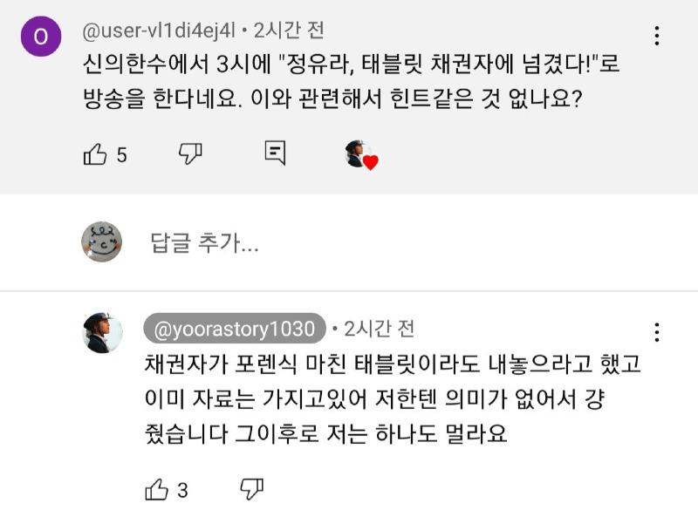Image resolution: width=698 pixels, height=517 pixels.
Task: Click the top comment's 2시간 전 timestamp
Action: pyautogui.click(x=289, y=31)
